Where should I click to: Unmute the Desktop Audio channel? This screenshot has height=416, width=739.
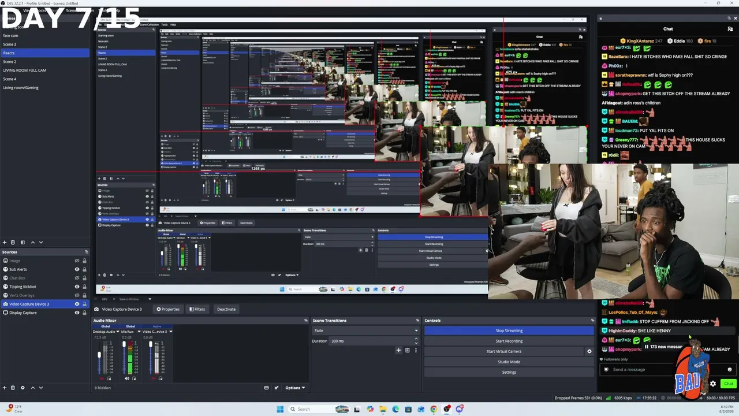click(102, 378)
